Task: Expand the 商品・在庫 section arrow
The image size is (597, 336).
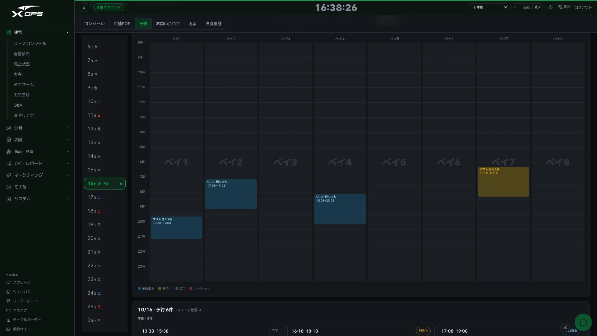Action: pos(67,152)
